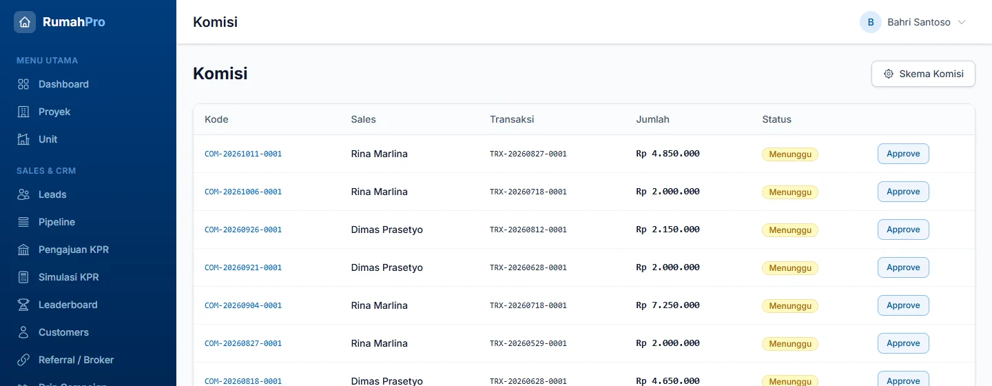Viewport: 992px width, 386px height.
Task: Approve commission COM-20261006-0001
Action: coord(903,192)
